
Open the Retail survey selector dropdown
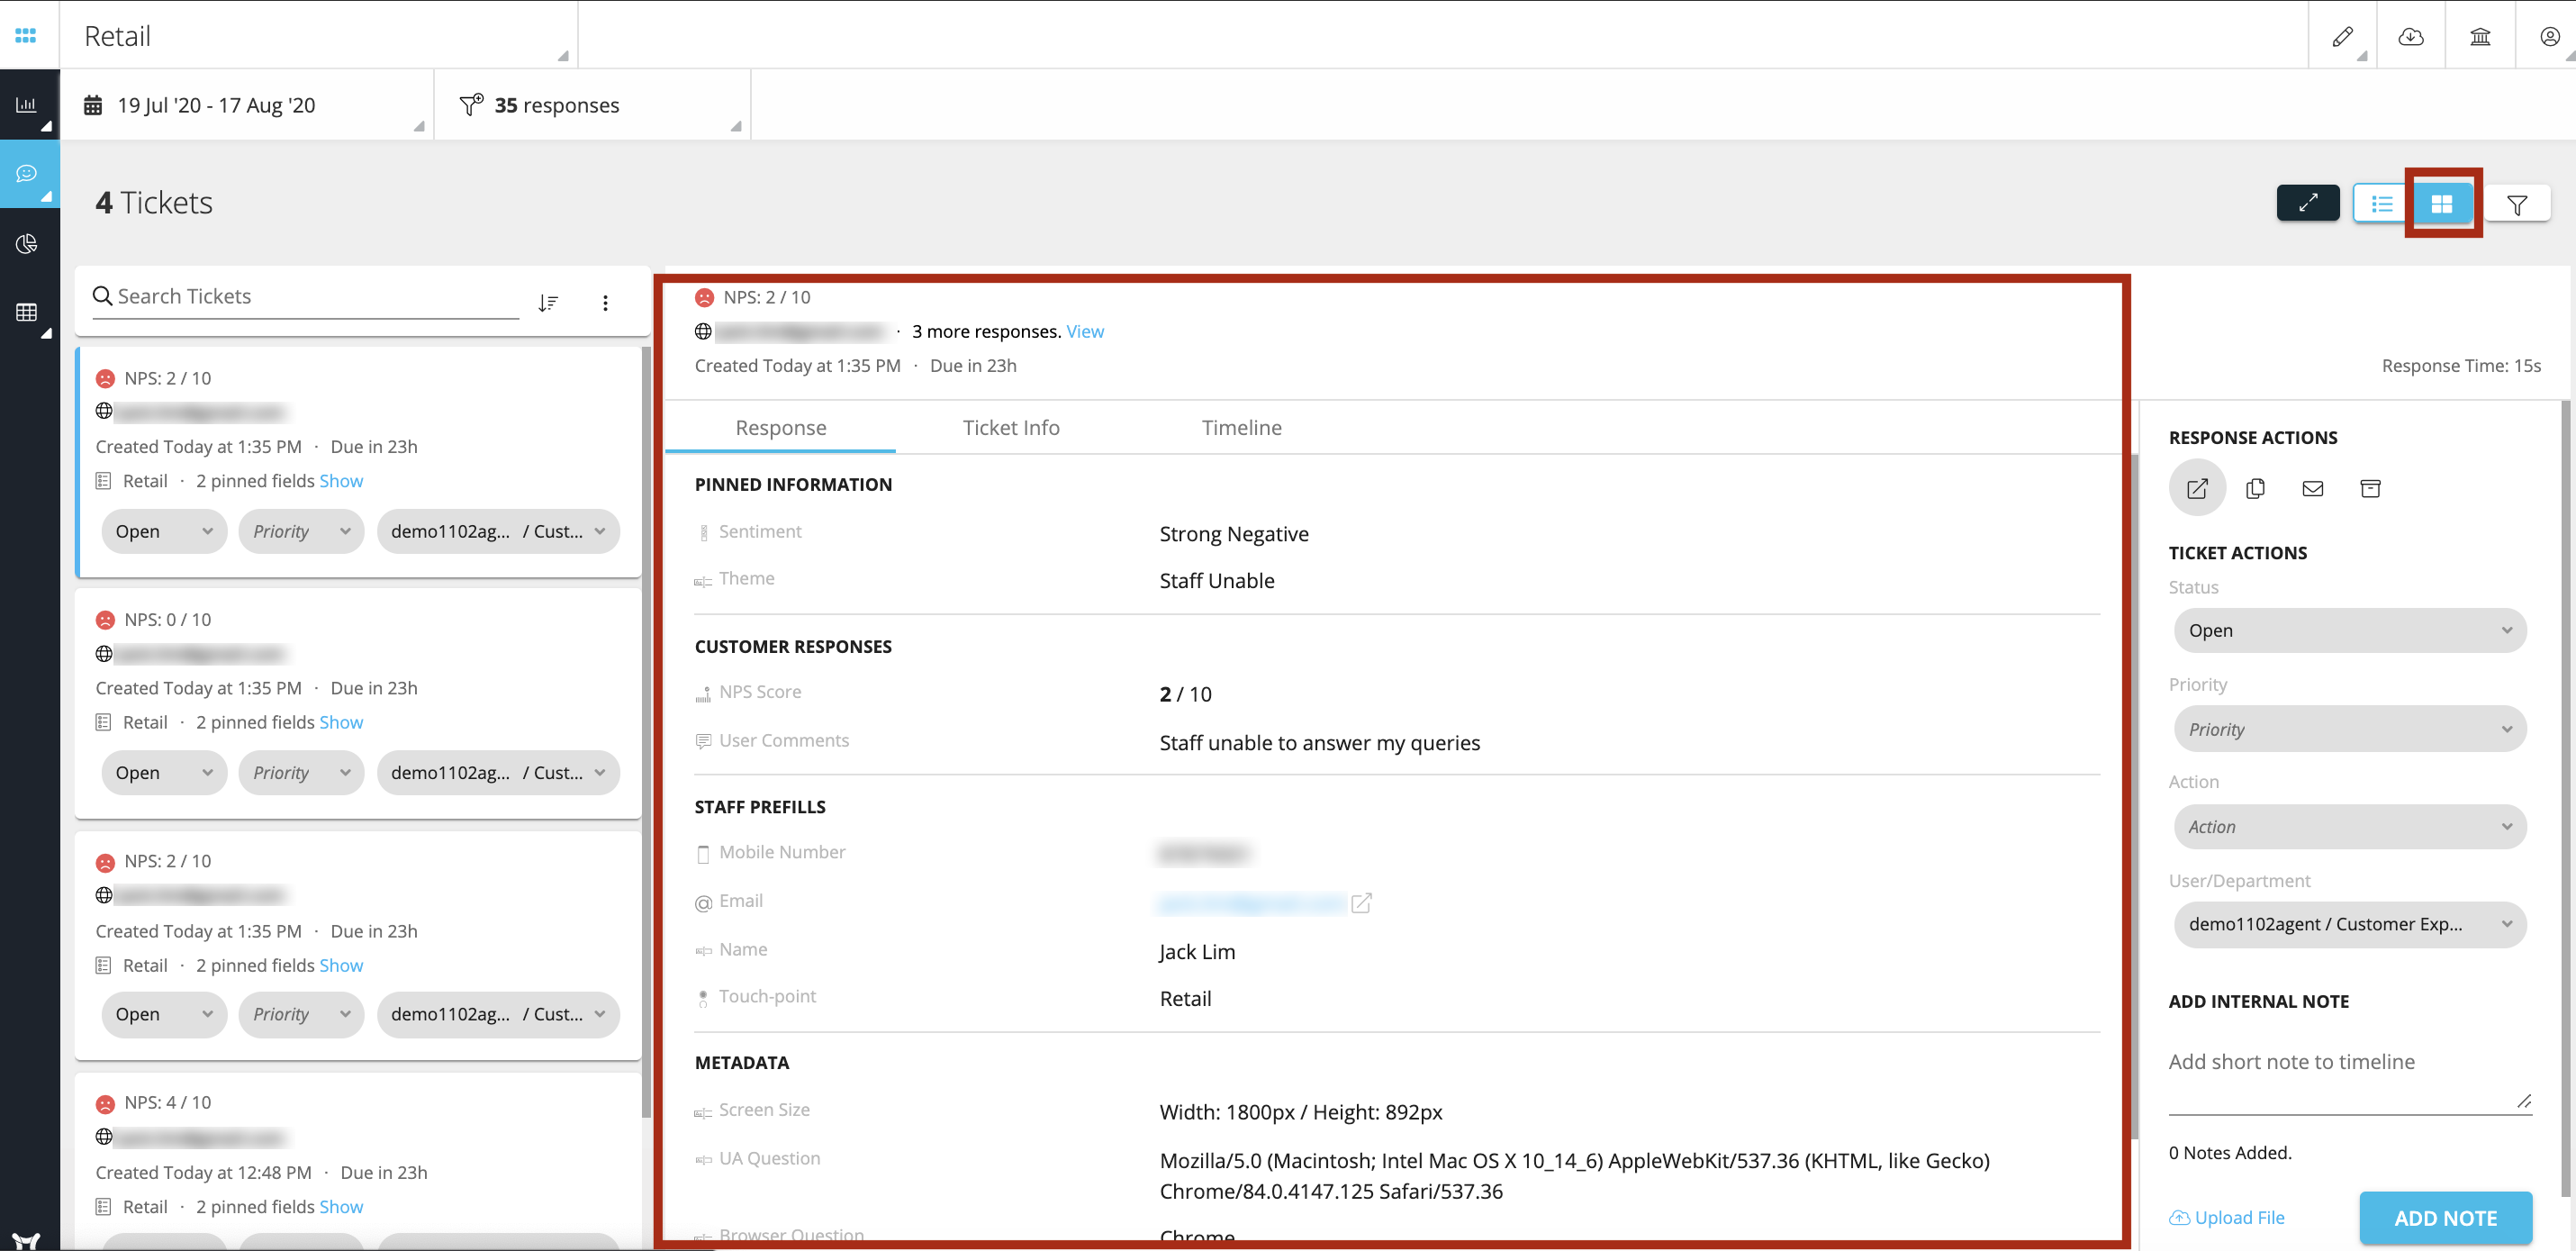point(319,36)
